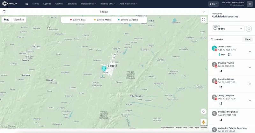Screen dimensions: 255x133
Task: Open Keyboard shortcuts link on map
Action: tap(168, 128)
